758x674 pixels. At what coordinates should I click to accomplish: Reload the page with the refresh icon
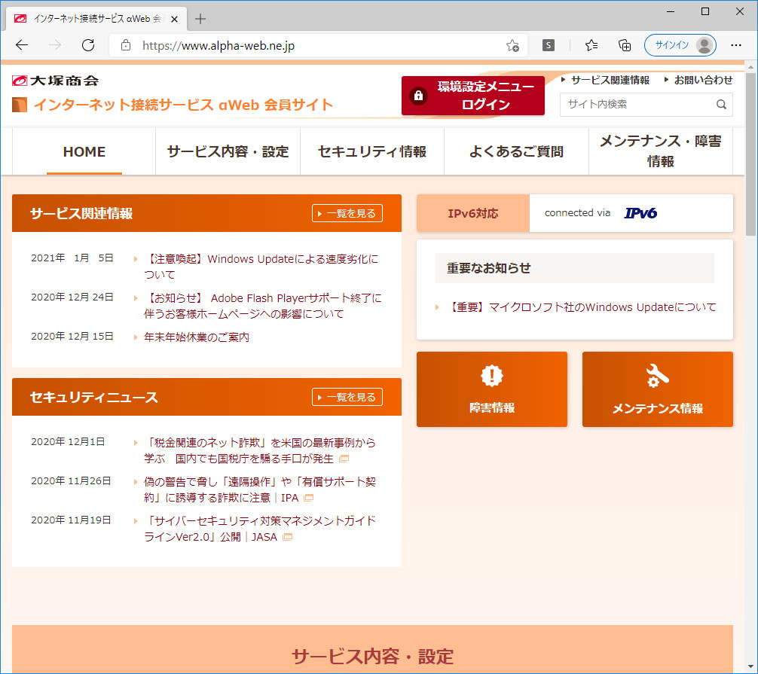point(88,45)
